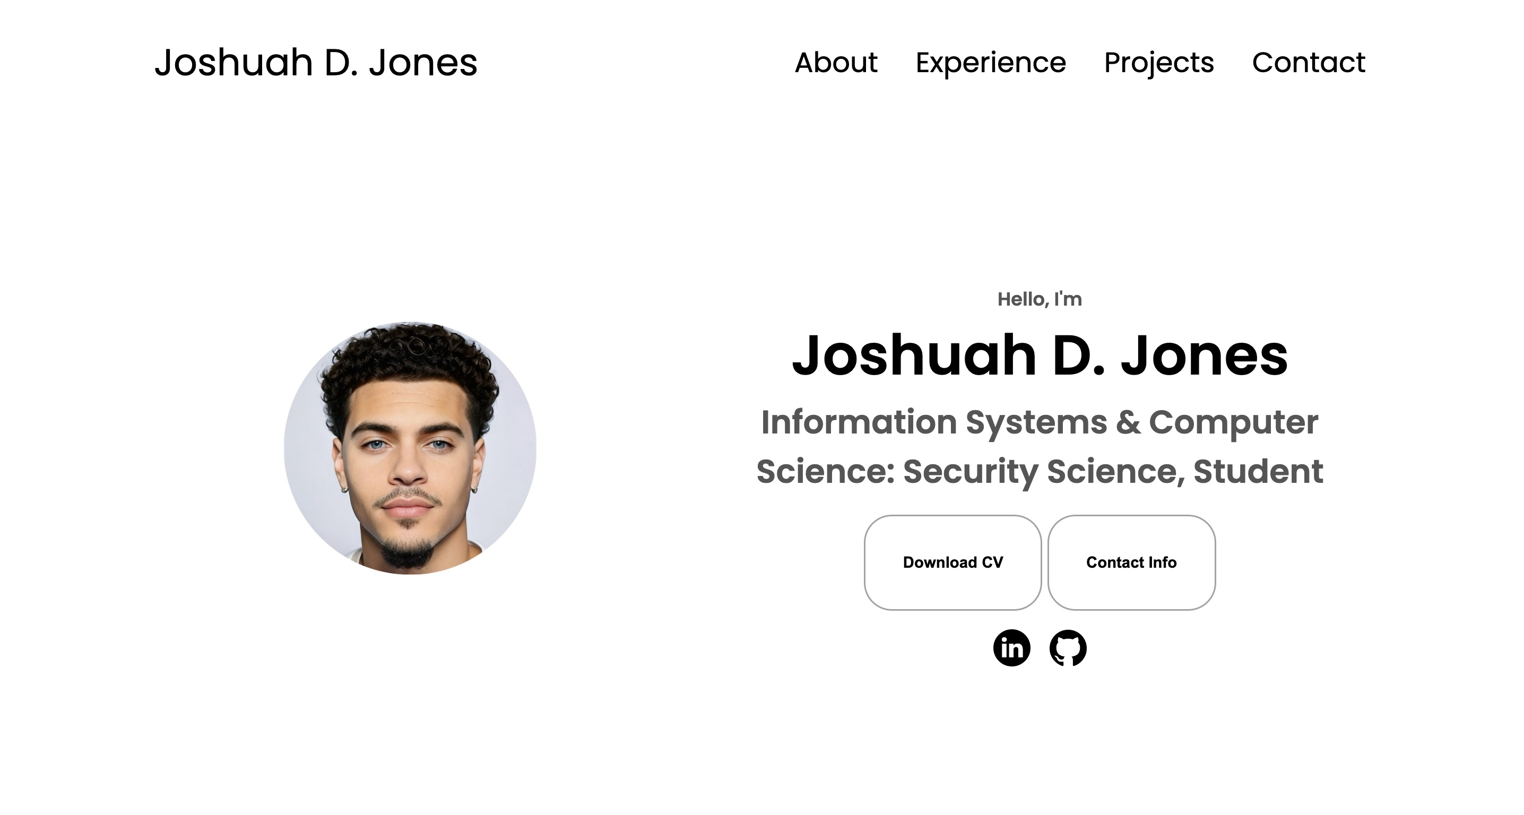
Task: Click the Joshuah D. Jones header logo
Action: tap(316, 62)
